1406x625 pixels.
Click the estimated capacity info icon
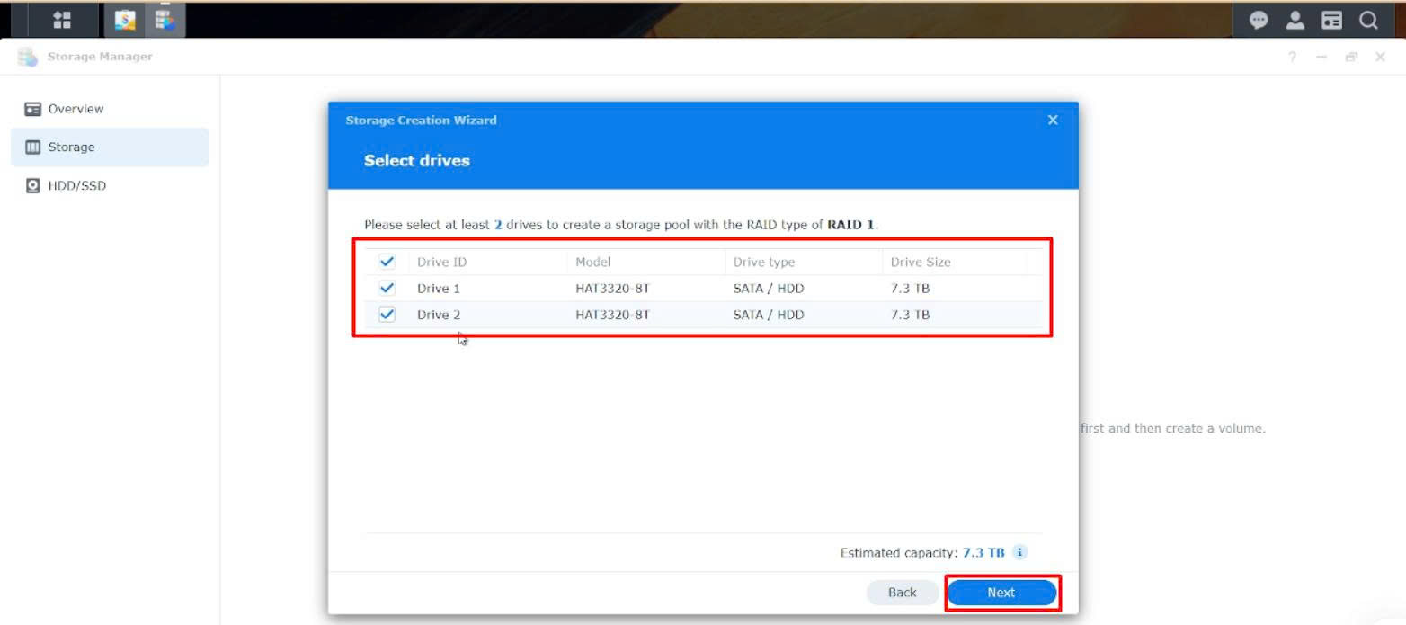pyautogui.click(x=1020, y=552)
